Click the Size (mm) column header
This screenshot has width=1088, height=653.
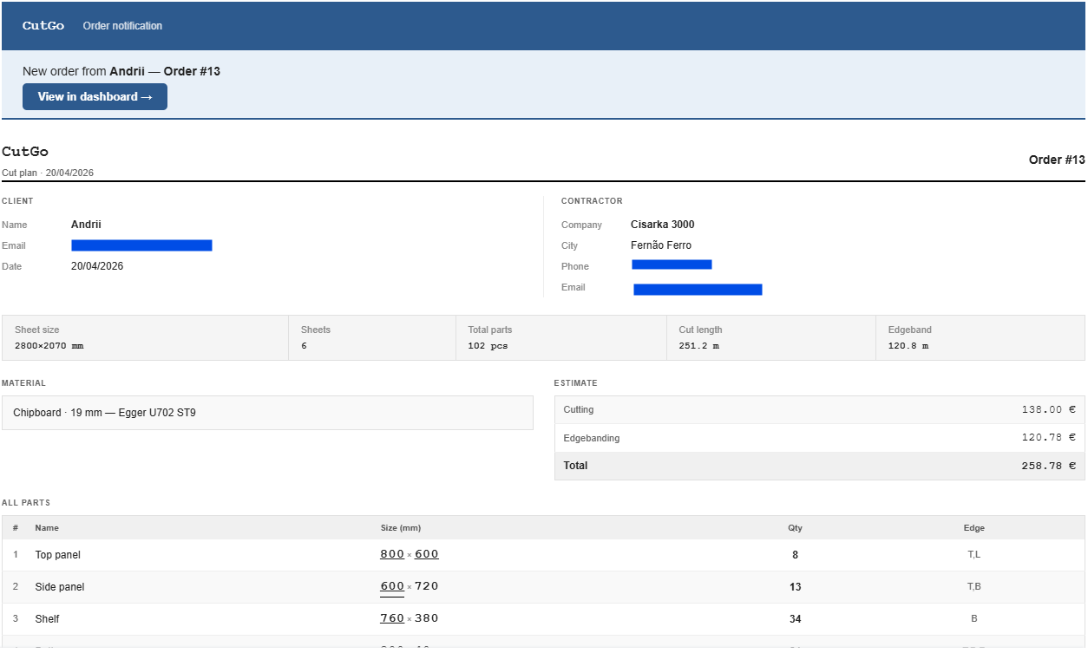[x=401, y=528]
